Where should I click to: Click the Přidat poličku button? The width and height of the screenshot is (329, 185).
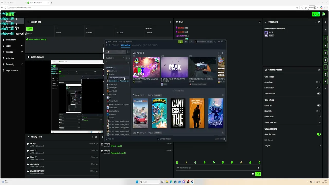(x=178, y=91)
